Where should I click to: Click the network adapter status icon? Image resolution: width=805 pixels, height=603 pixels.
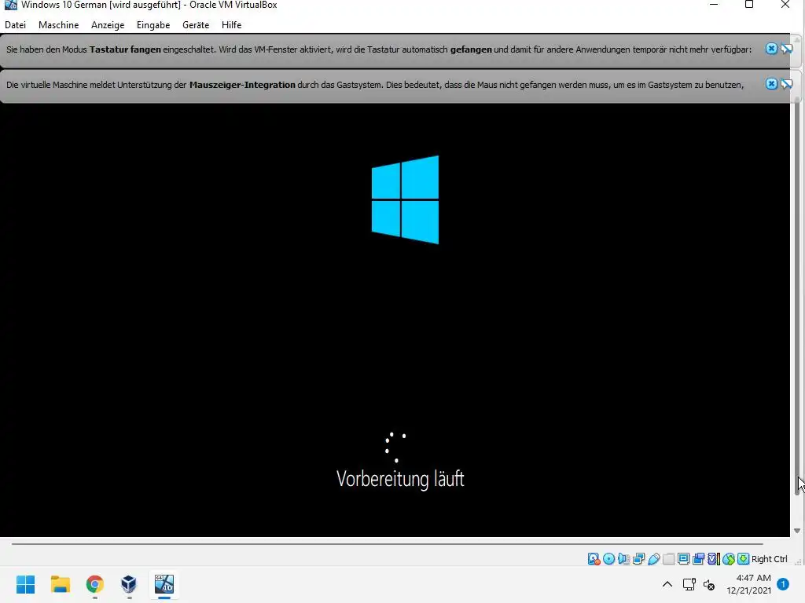coord(638,559)
